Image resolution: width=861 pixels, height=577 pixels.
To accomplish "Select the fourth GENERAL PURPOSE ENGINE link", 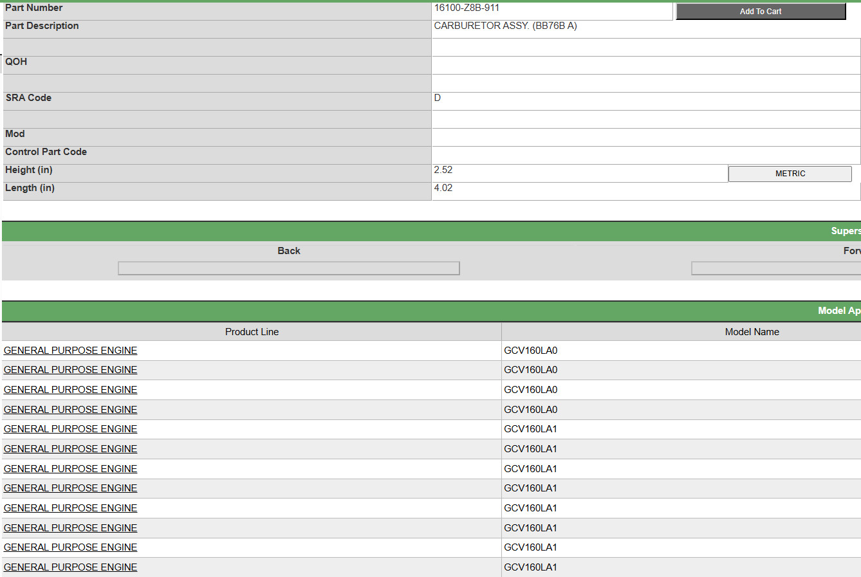I will [x=71, y=410].
